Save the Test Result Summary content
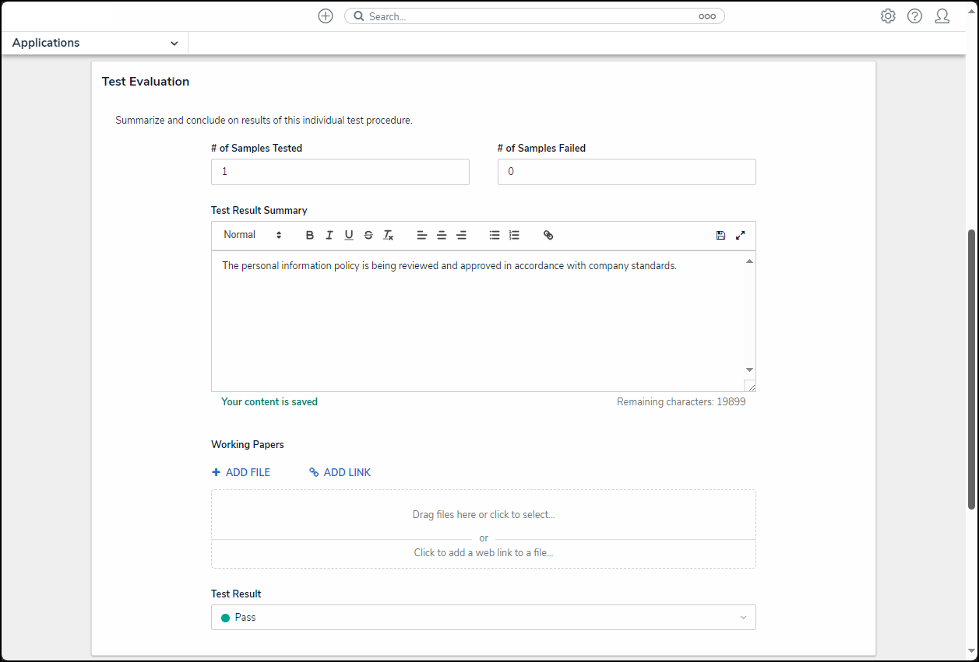 720,235
